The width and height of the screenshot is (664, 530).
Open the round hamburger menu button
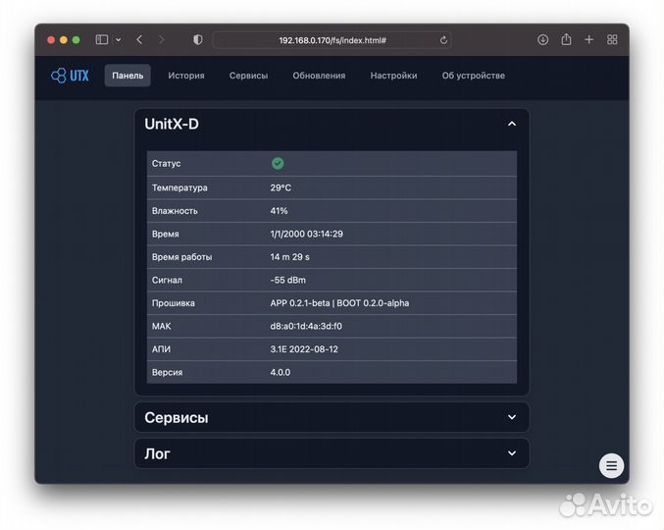tap(611, 465)
